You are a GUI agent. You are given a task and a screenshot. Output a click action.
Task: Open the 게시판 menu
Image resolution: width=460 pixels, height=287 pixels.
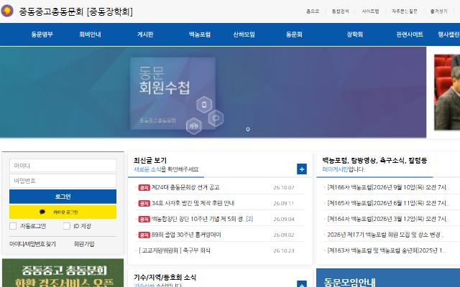[145, 34]
